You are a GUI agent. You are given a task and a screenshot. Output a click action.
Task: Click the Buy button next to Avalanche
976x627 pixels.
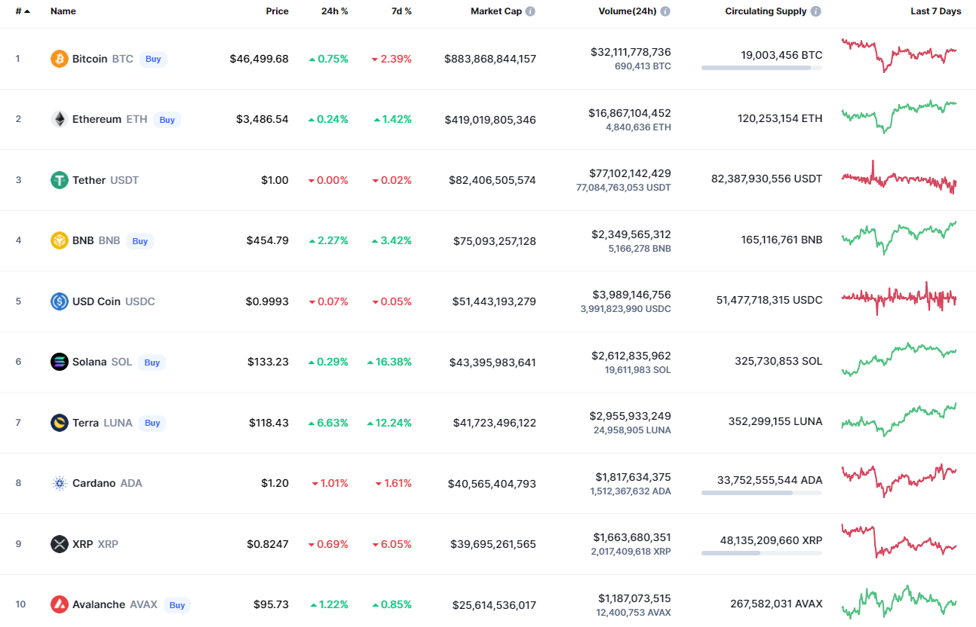(177, 605)
